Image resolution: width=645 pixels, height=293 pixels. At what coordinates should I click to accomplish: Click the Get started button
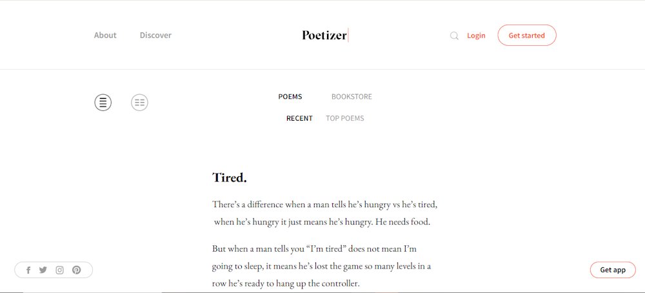[527, 35]
